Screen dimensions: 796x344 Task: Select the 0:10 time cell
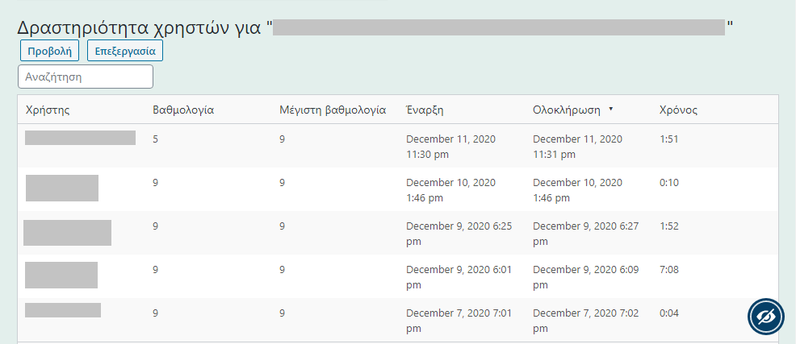tap(669, 182)
